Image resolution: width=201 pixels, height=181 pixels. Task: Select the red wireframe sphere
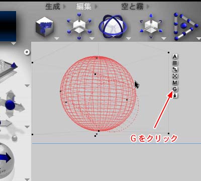98,94
